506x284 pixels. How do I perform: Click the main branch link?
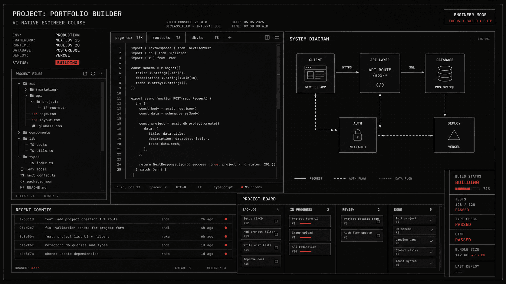pos(35,268)
